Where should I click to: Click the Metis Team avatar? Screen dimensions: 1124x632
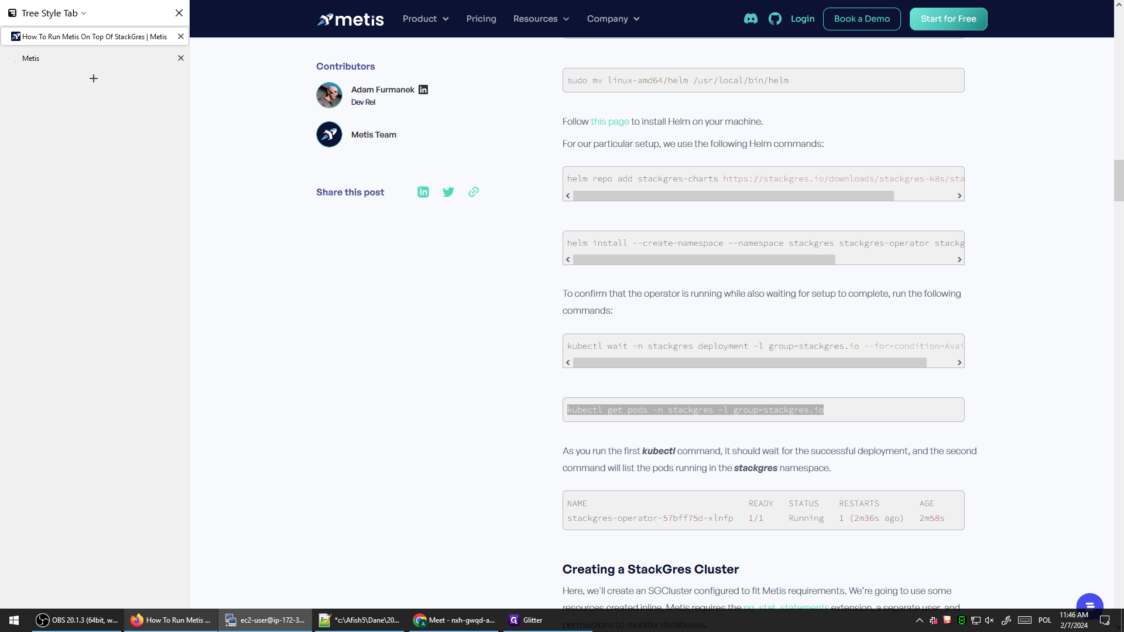[329, 135]
